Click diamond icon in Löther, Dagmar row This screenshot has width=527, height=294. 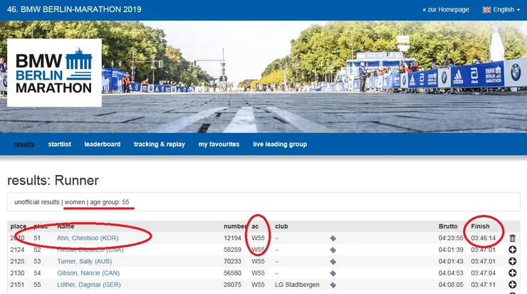point(333,285)
